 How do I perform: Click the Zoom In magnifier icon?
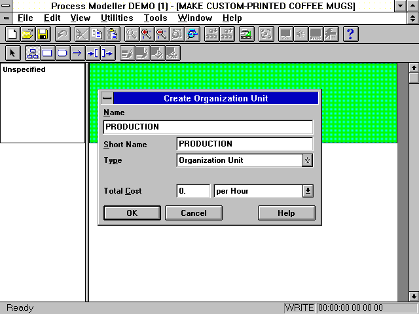click(147, 34)
